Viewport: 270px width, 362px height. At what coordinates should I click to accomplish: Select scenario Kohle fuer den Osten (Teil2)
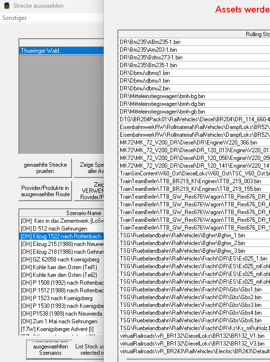click(62, 275)
